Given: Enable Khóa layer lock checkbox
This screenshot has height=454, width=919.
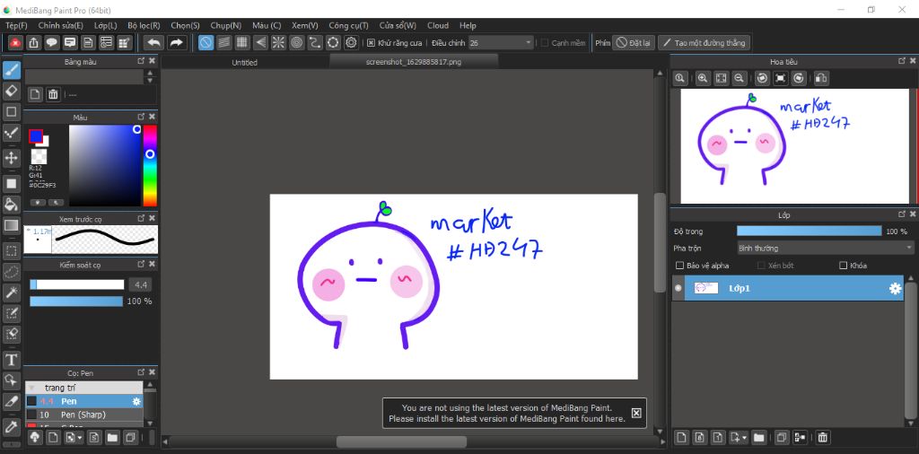Looking at the screenshot, I should click(844, 266).
